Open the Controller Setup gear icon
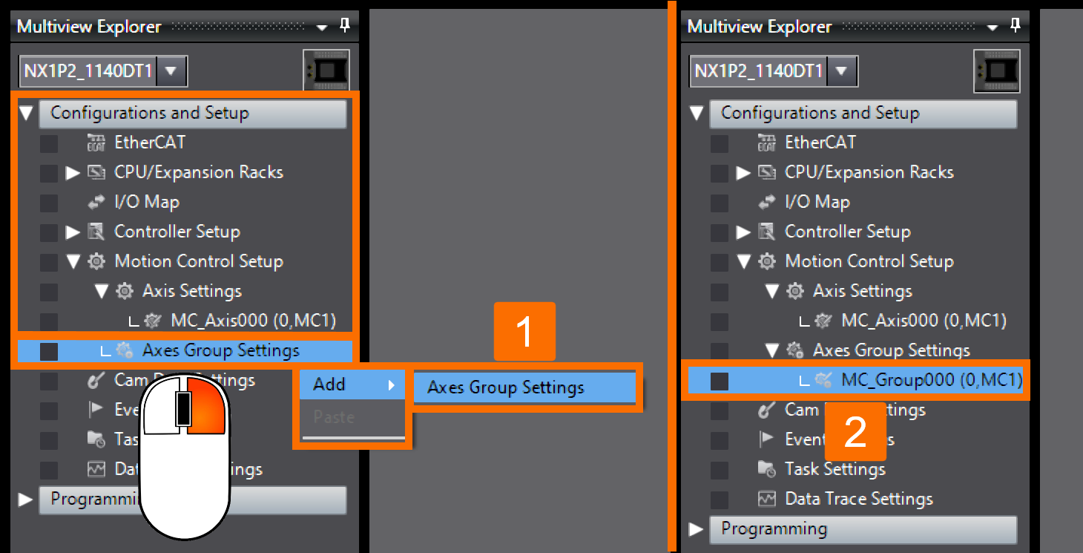The image size is (1083, 553). pyautogui.click(x=96, y=232)
